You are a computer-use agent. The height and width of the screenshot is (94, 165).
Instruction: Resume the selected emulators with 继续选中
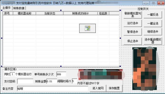click(x=153, y=32)
